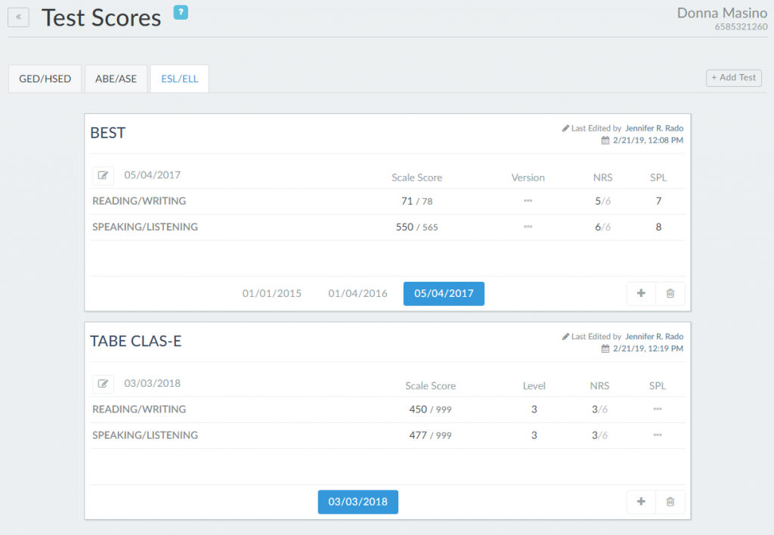774x535 pixels.
Task: Click BEST Reading/Writing version ellipsis
Action: (528, 201)
